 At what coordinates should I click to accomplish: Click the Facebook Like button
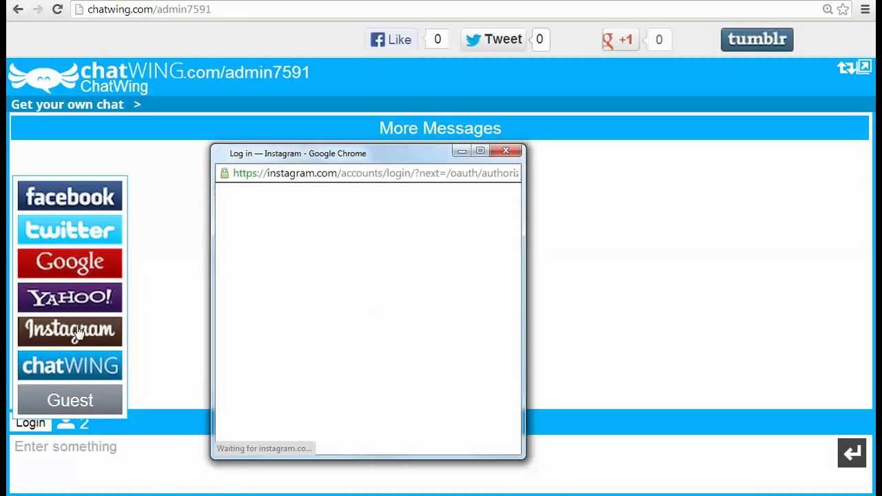(x=391, y=39)
